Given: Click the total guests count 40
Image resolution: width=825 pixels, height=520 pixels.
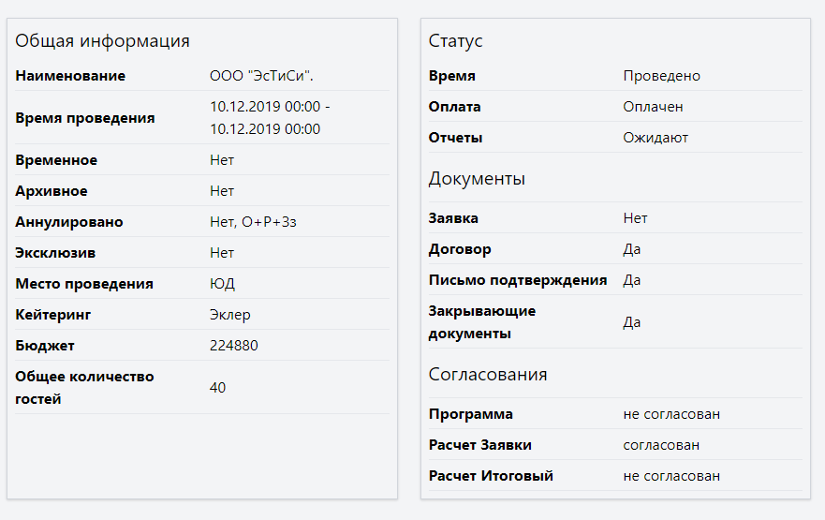Looking at the screenshot, I should tap(218, 388).
